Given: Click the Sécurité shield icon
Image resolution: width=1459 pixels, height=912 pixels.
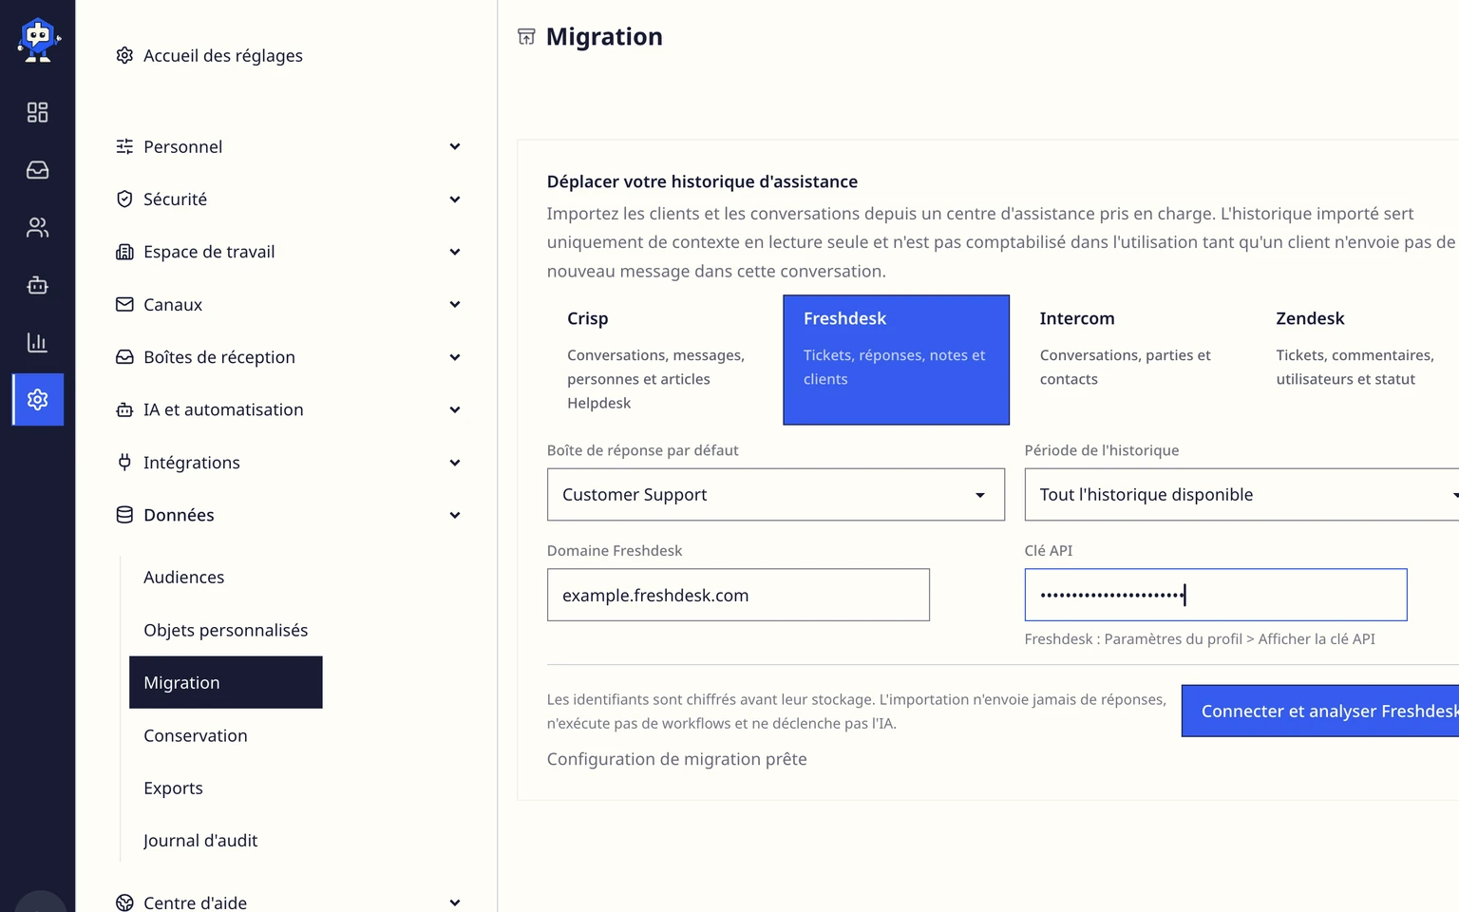Looking at the screenshot, I should pyautogui.click(x=124, y=199).
